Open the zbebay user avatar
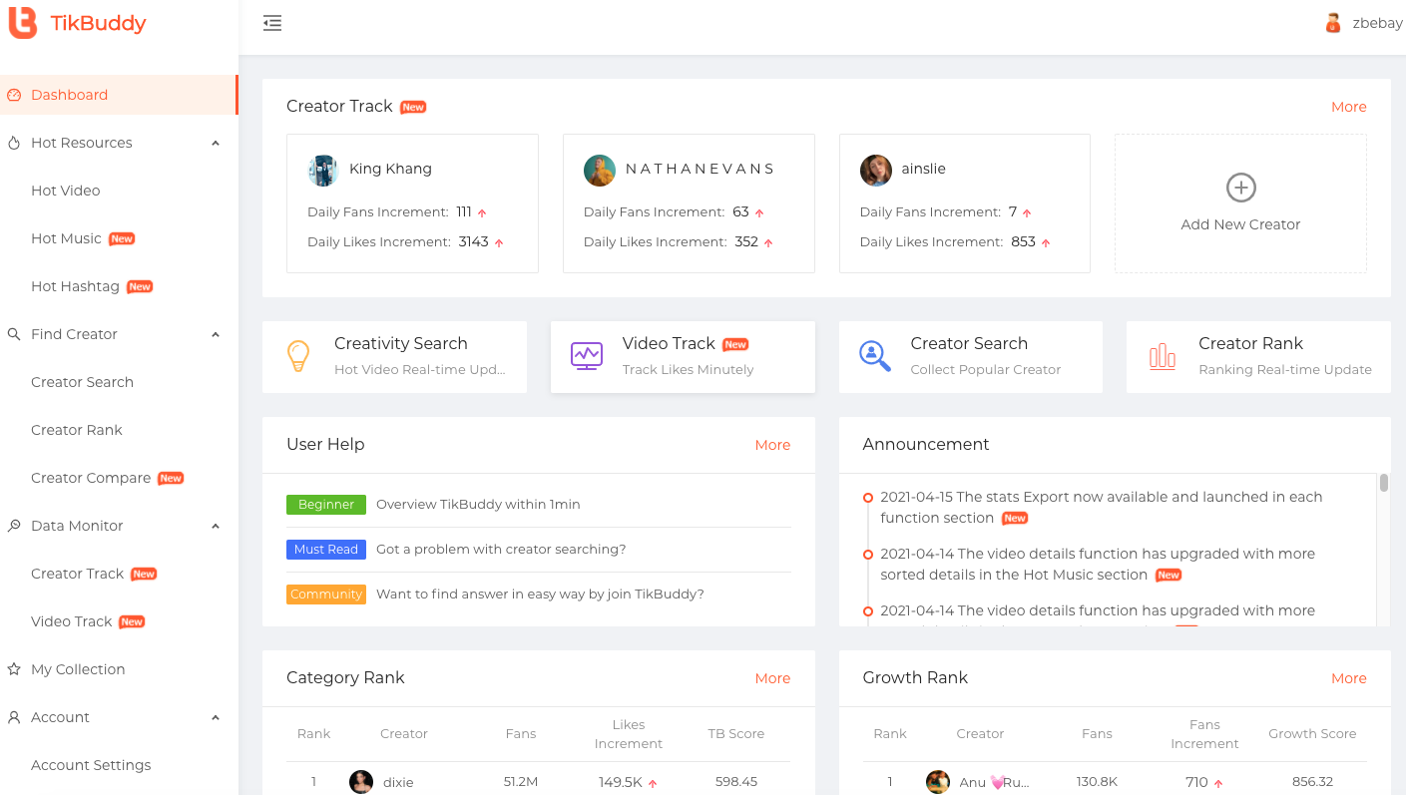Image resolution: width=1406 pixels, height=795 pixels. pos(1333,23)
